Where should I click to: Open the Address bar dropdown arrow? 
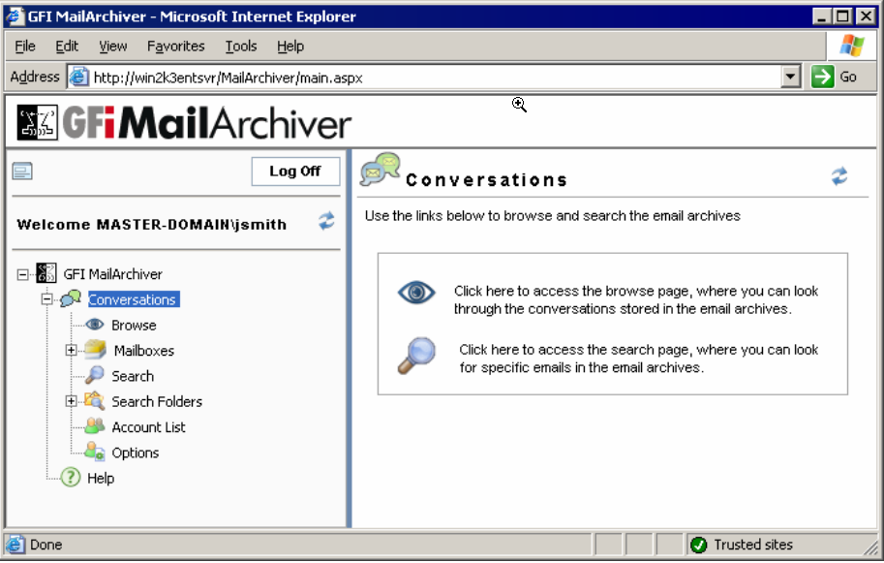point(790,77)
